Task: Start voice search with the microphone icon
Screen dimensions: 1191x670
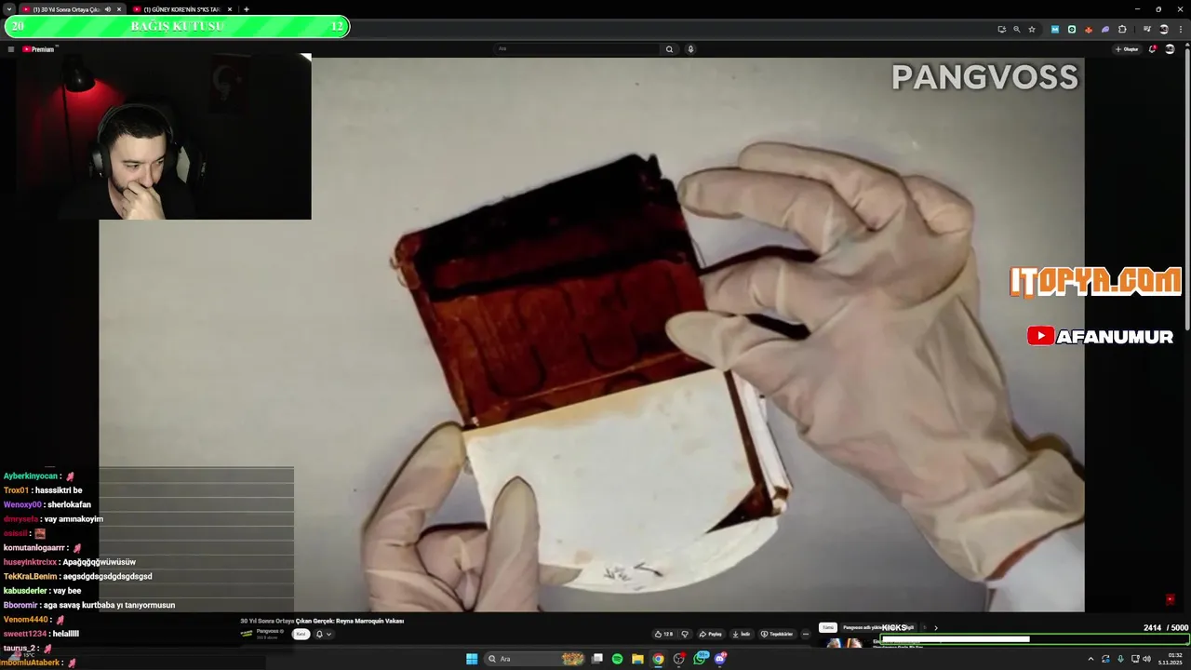Action: 690,49
